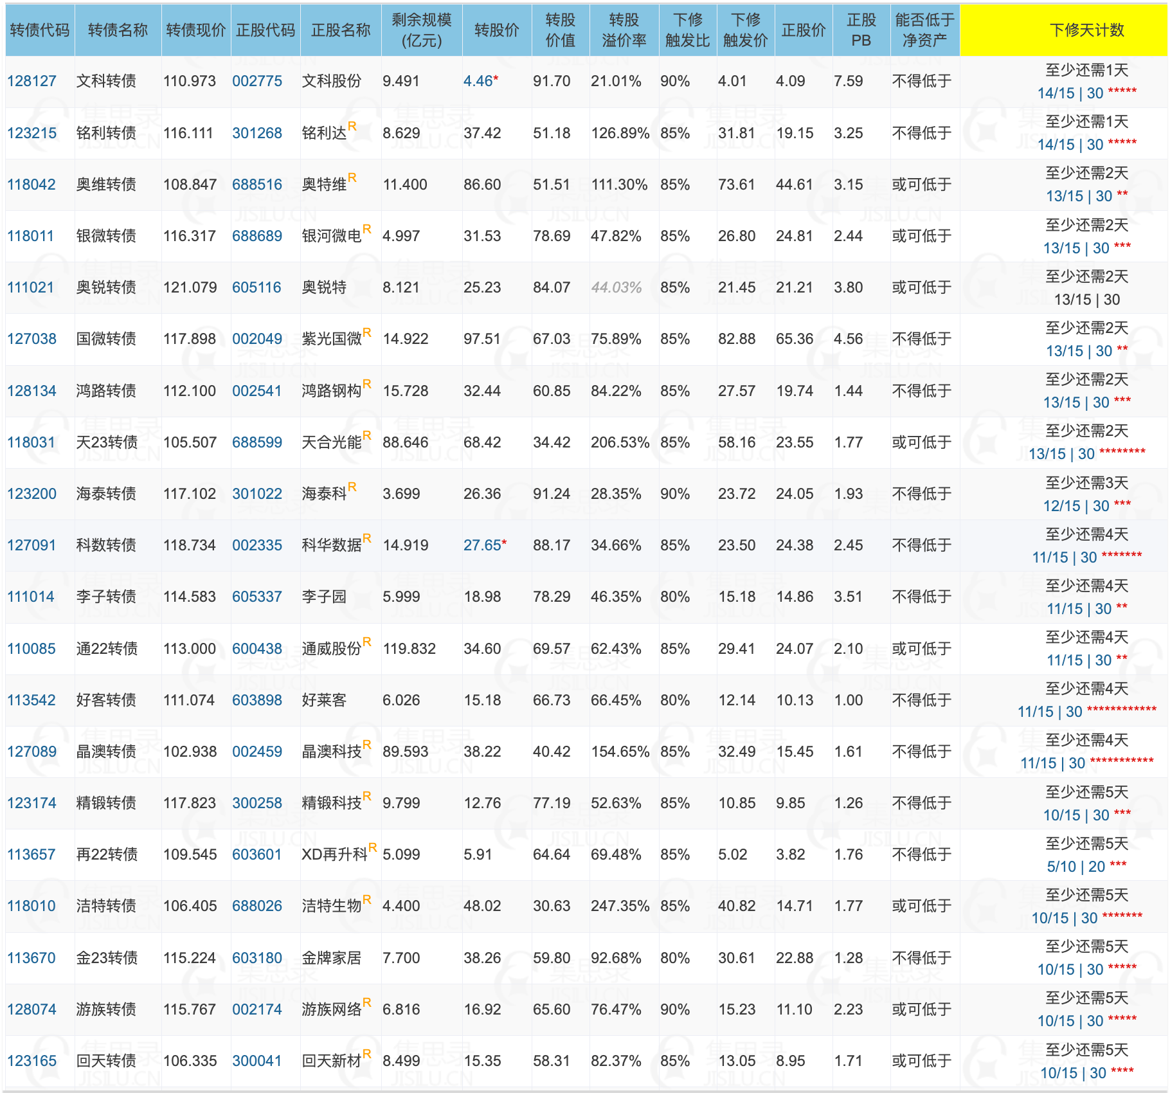Click the R icon beside 游族网络

[x=367, y=1002]
